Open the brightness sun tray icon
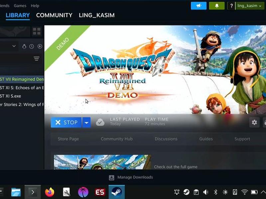 point(225,192)
